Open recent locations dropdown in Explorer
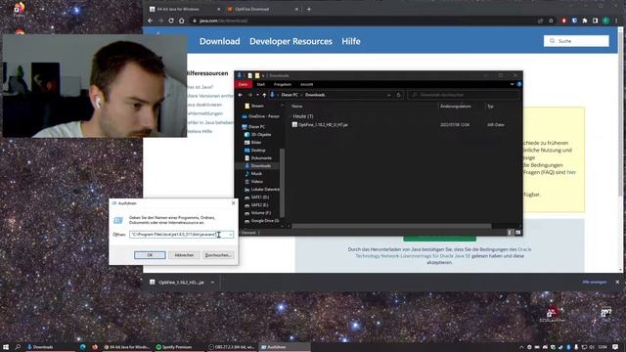Image resolution: width=626 pixels, height=352 pixels. click(257, 95)
